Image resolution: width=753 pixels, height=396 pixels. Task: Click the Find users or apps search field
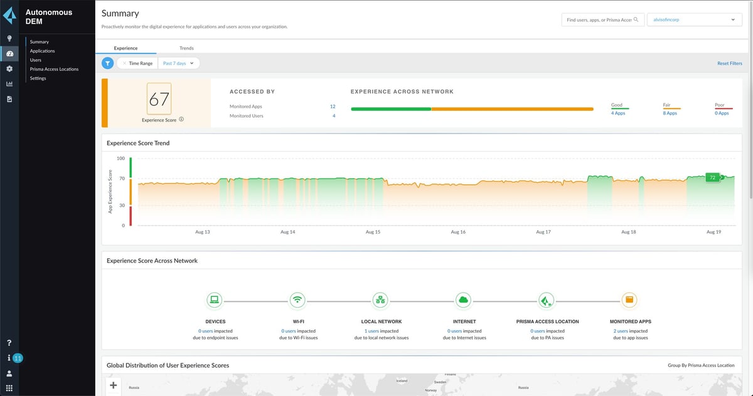(x=599, y=20)
